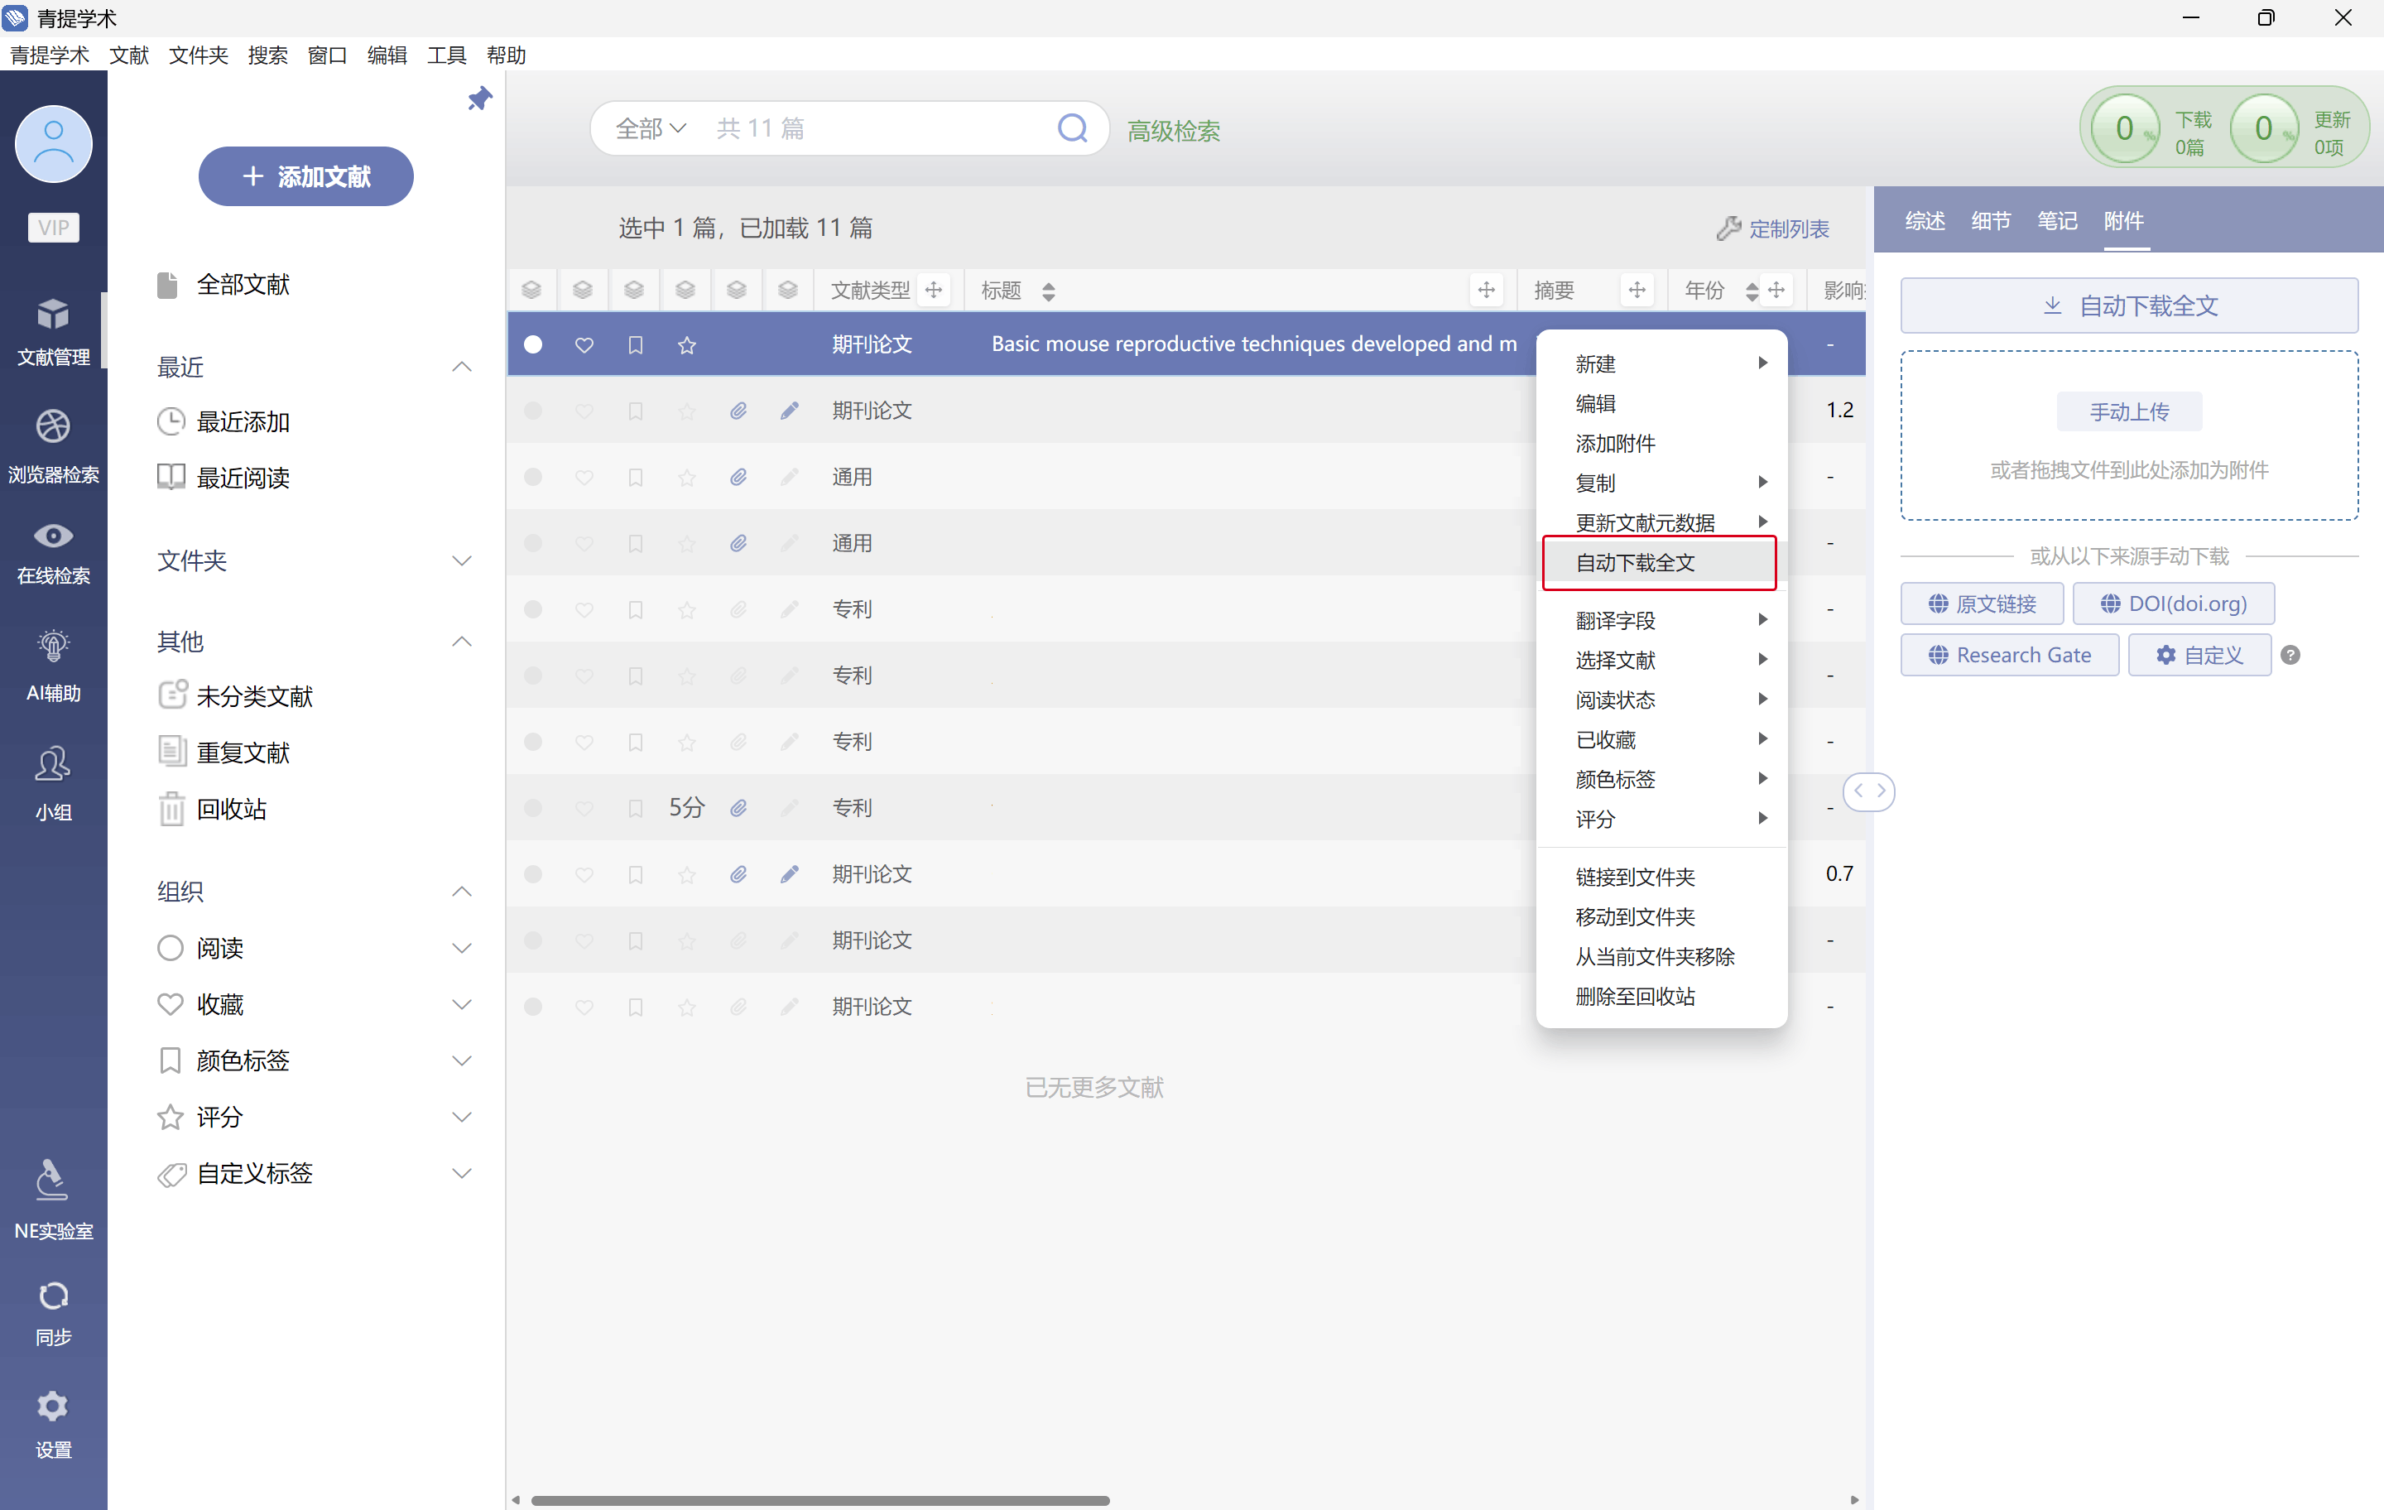Screen dimensions: 2384x1510
Task: Collapse the 最近 section
Action: pos(461,368)
